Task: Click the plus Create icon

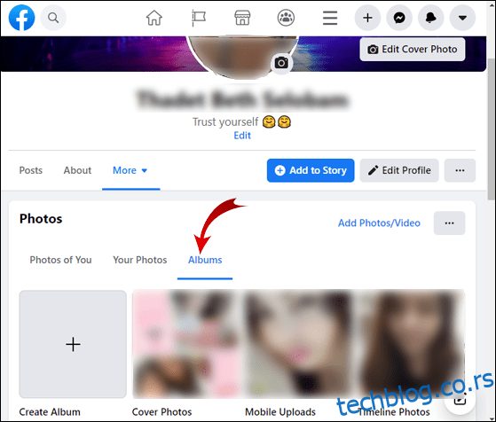Action: point(367,18)
